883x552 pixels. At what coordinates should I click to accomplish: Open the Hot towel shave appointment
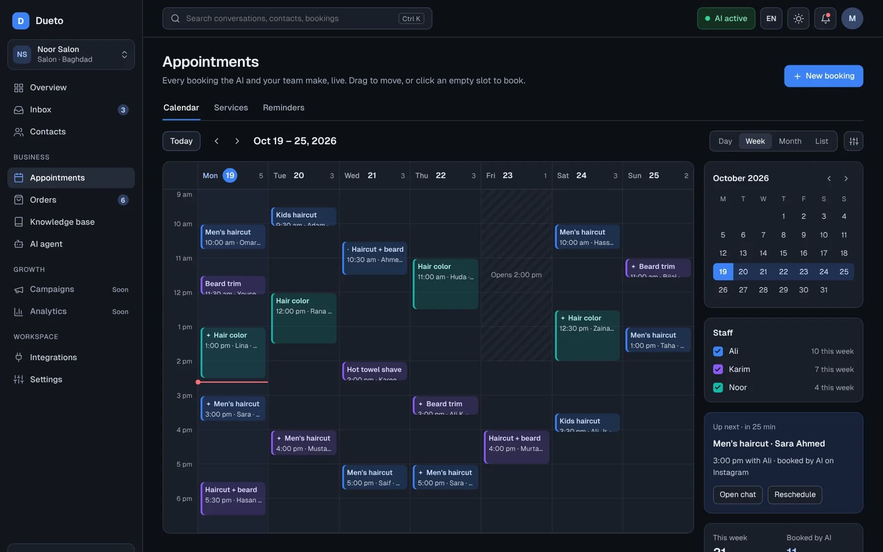click(x=375, y=371)
